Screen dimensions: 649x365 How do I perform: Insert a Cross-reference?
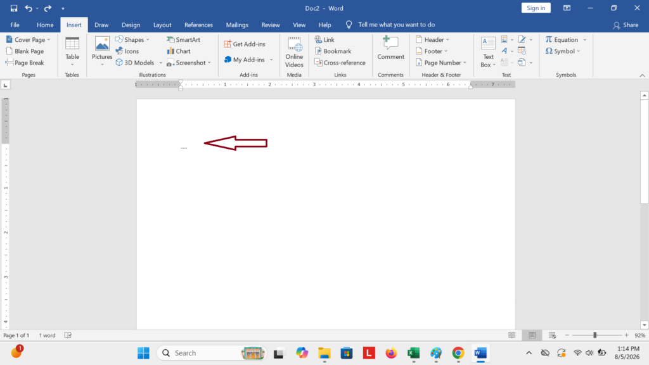tap(340, 63)
